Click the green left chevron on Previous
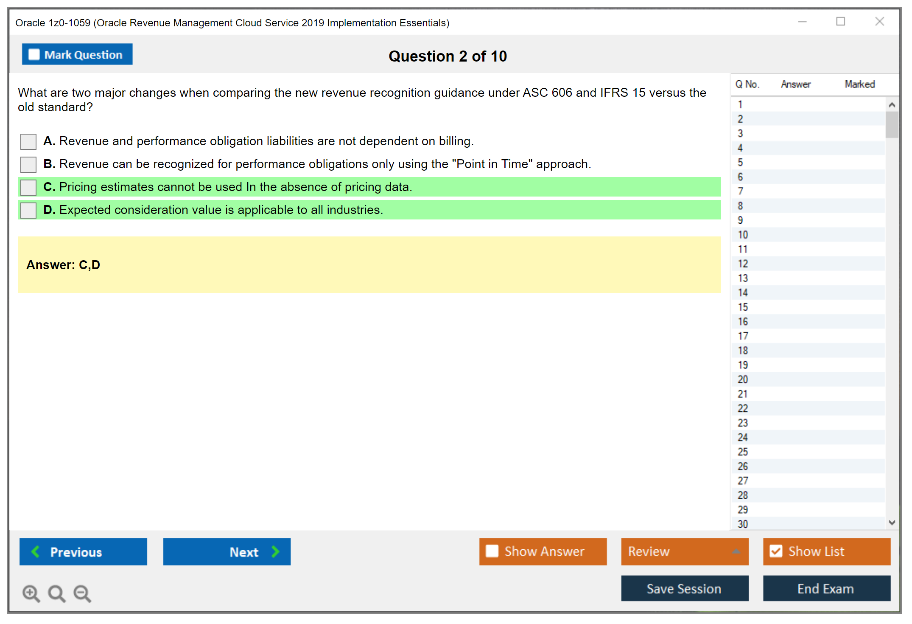912x624 pixels. [x=36, y=551]
